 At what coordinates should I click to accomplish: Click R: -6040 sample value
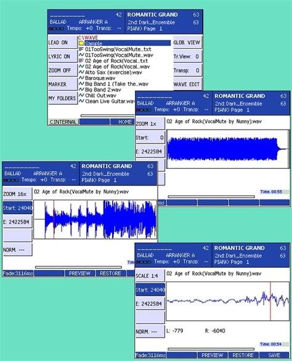(x=215, y=331)
